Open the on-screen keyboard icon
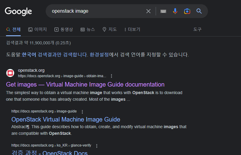241x155 pixels. point(163,11)
